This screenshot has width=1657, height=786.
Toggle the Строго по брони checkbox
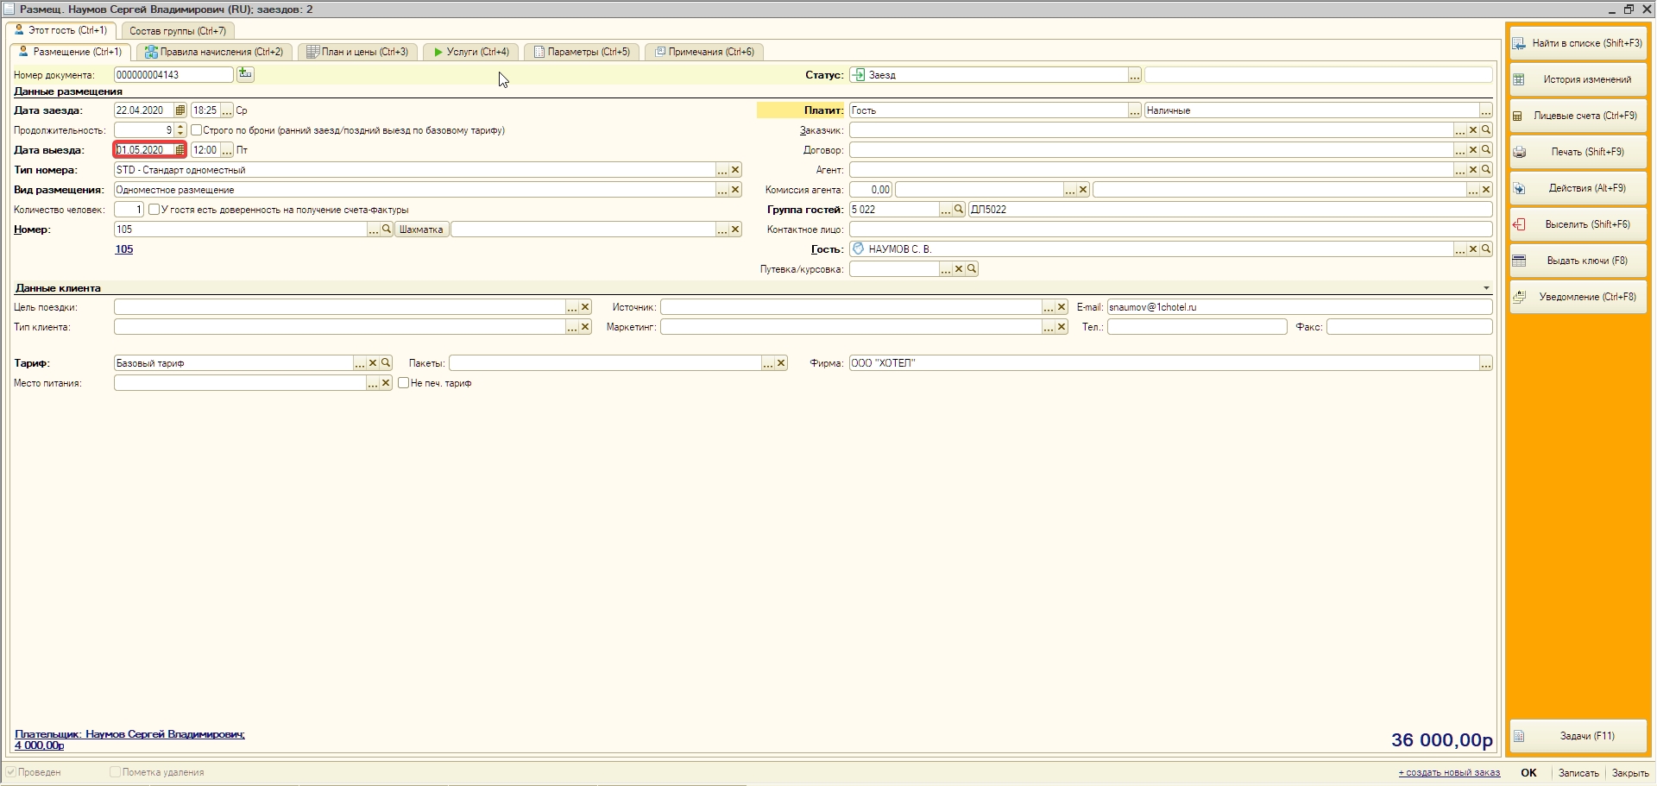pyautogui.click(x=197, y=130)
